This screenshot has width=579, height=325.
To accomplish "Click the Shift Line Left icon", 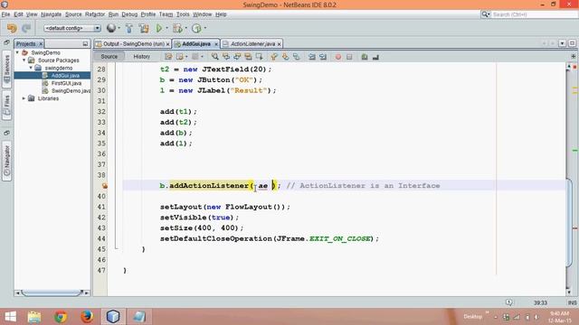I will click(311, 57).
